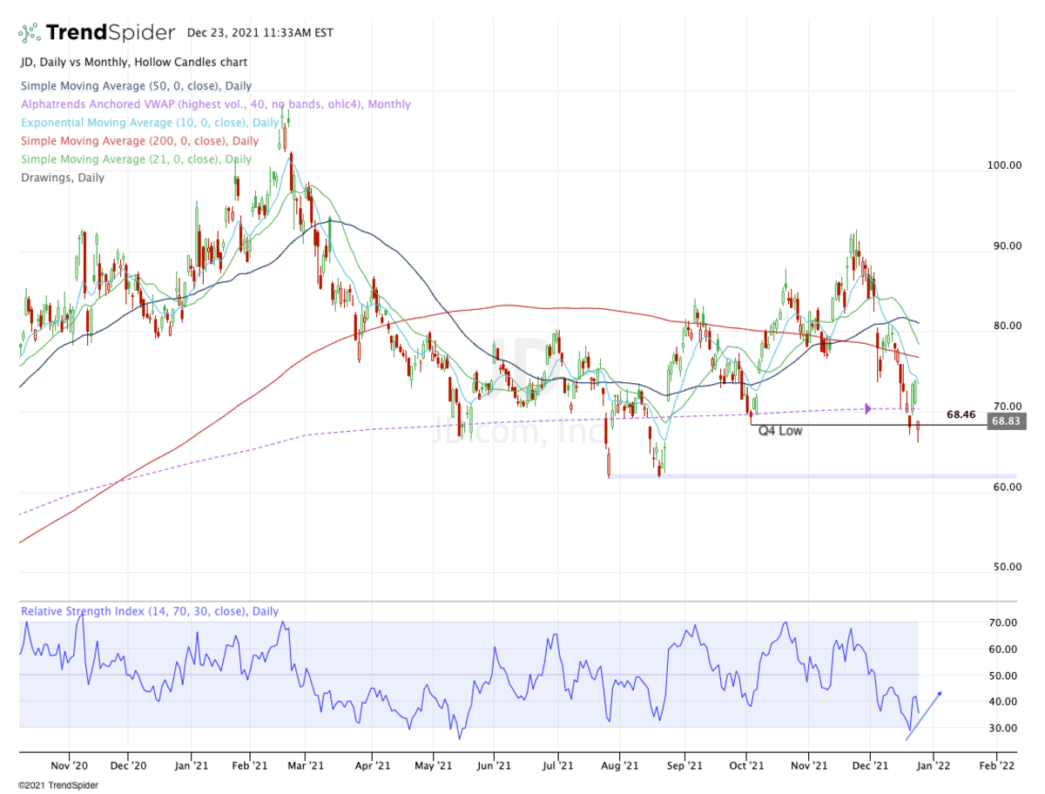Click the 100.00 price axis label
The width and height of the screenshot is (1045, 794).
pos(1005,165)
